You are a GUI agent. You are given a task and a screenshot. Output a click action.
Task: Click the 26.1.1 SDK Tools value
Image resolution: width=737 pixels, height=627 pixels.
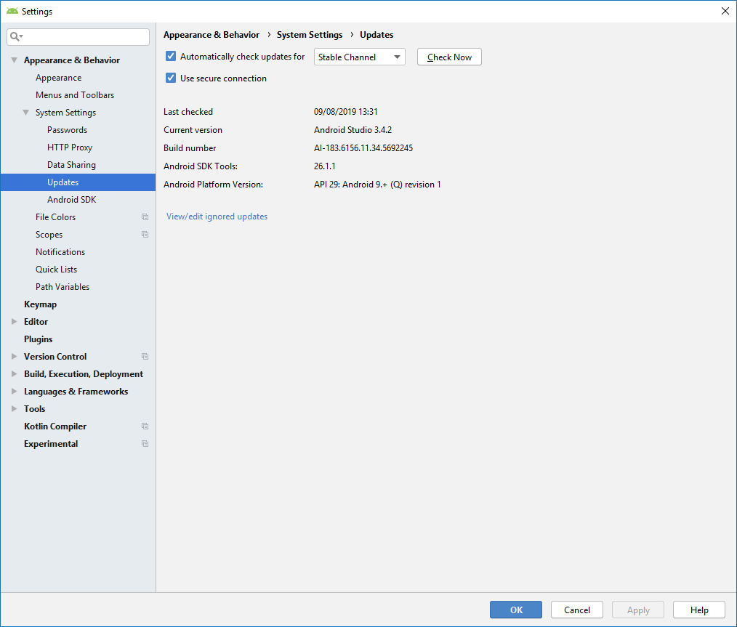point(324,166)
